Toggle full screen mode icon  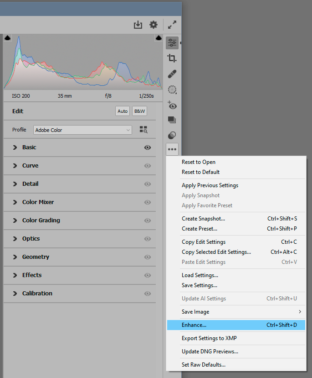click(x=172, y=25)
